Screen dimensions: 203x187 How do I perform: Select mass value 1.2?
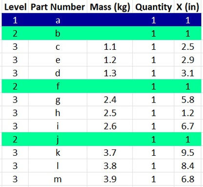click(x=110, y=60)
